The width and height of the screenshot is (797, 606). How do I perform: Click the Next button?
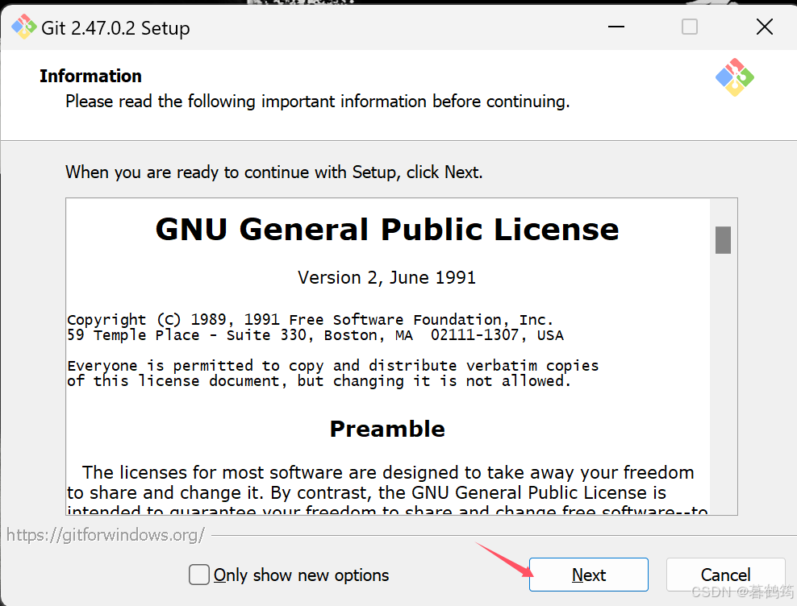(589, 575)
